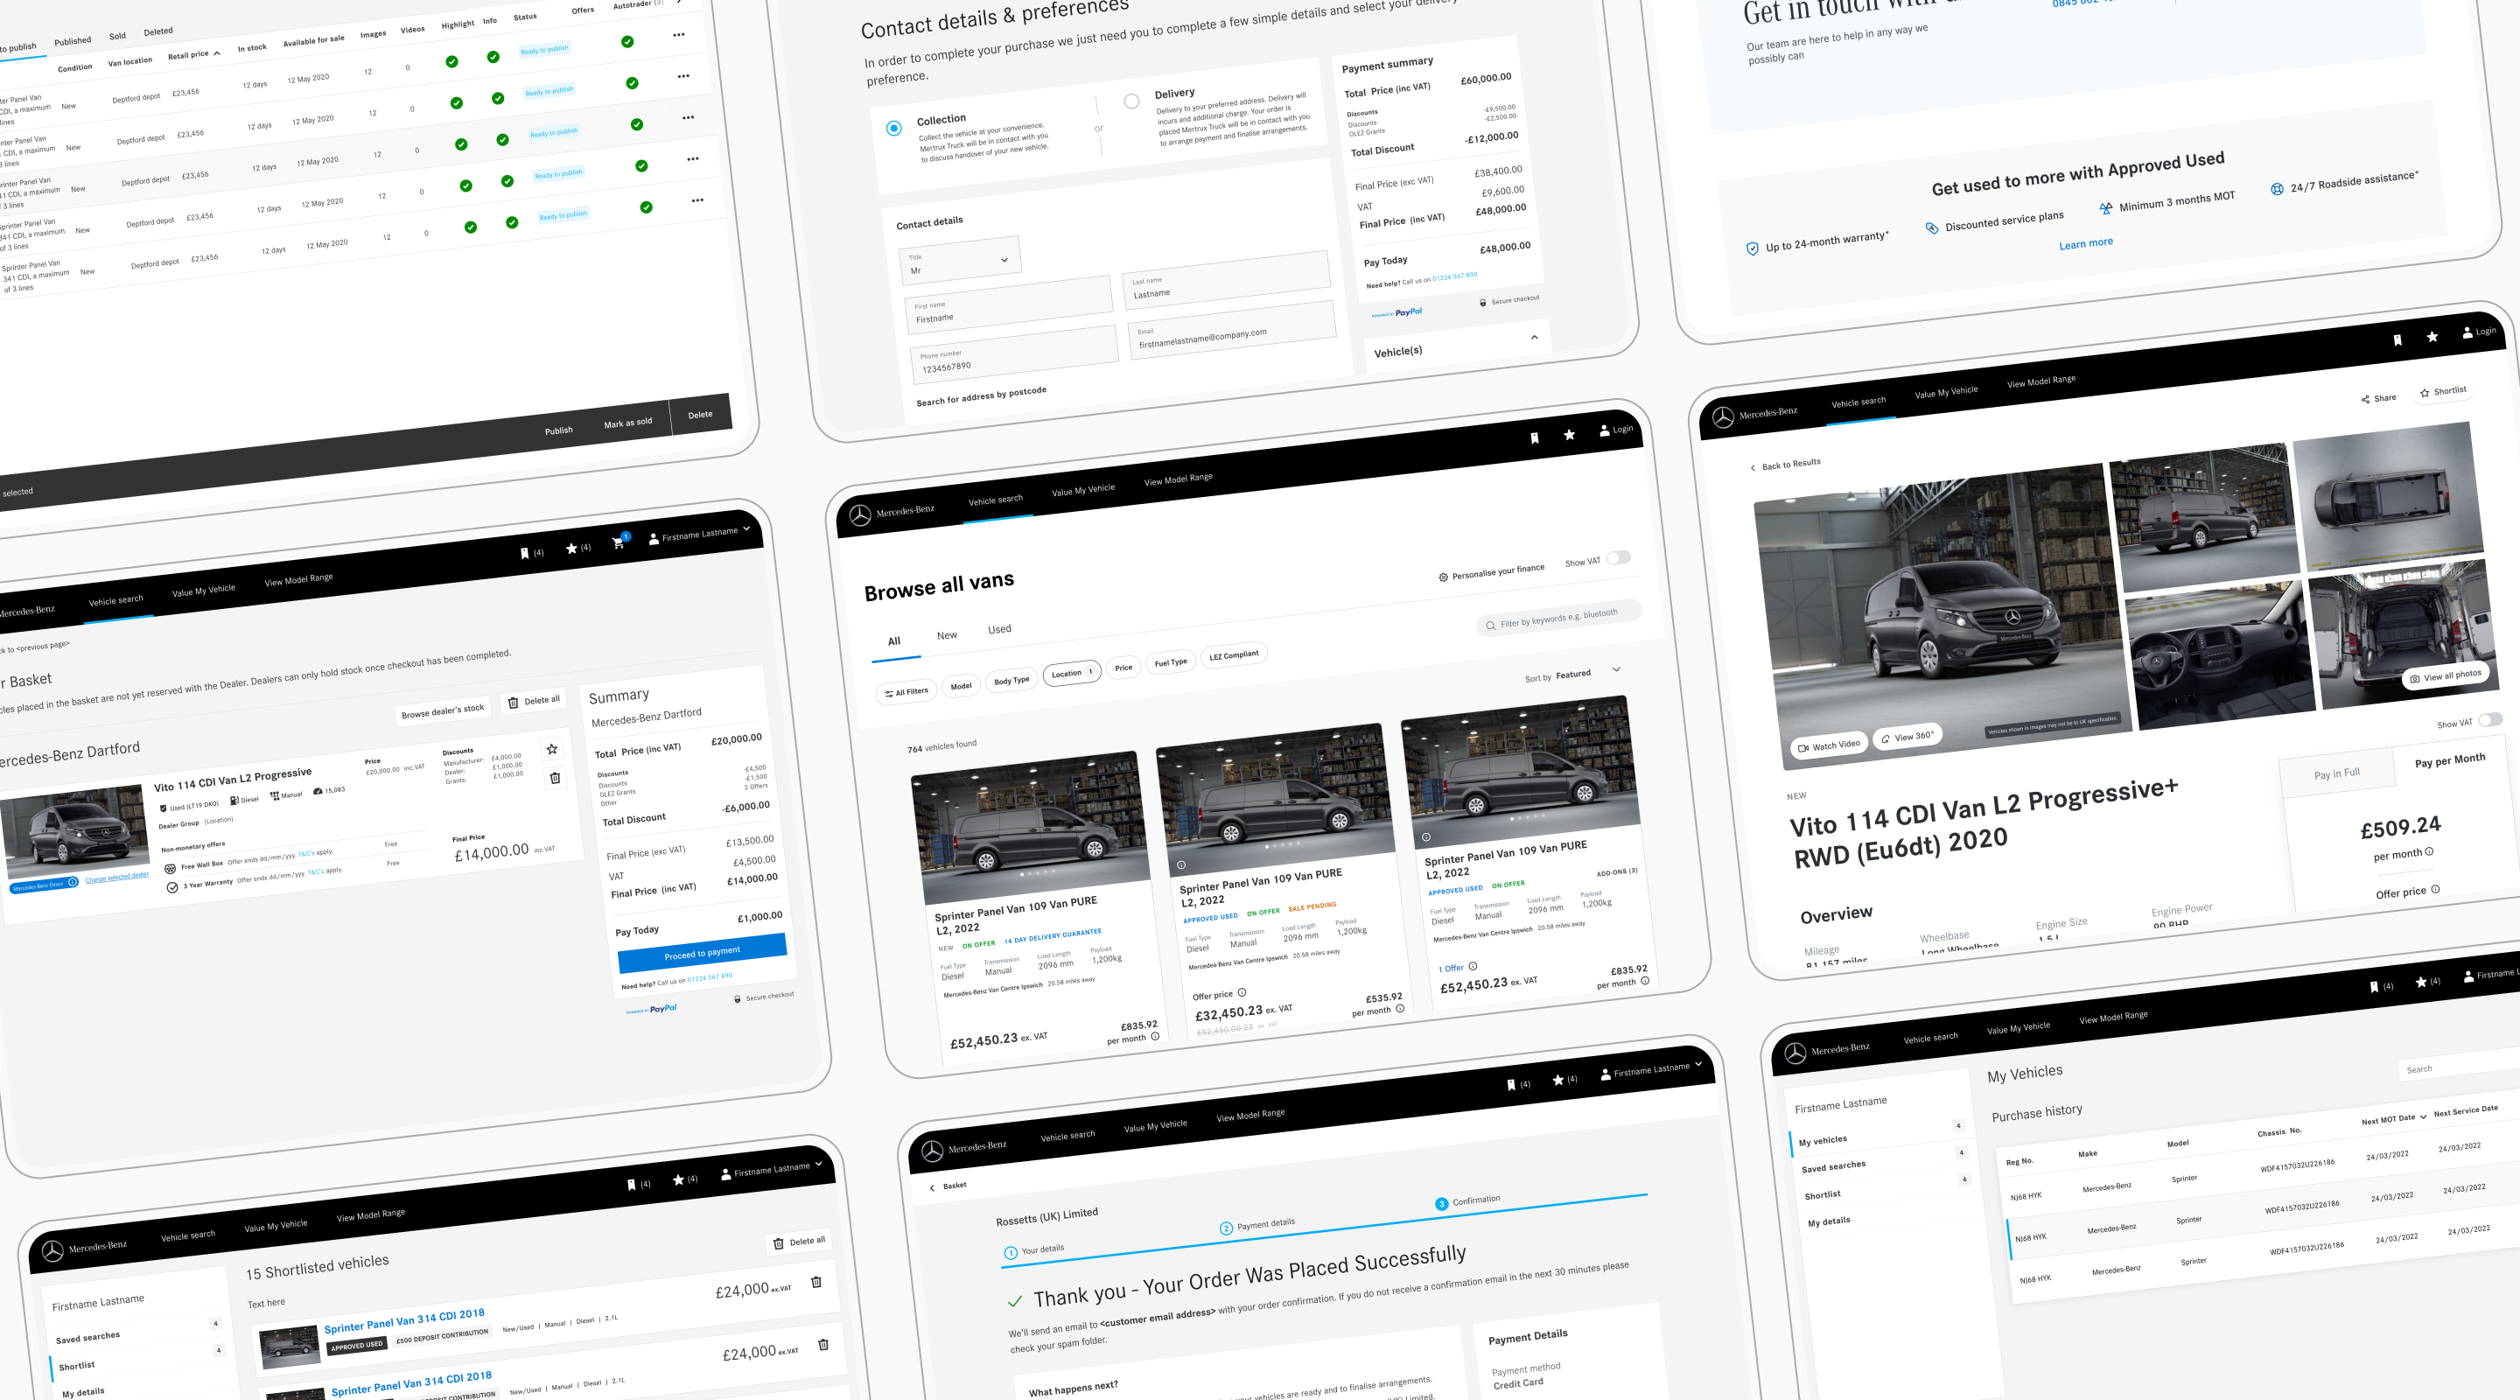
Task: Click the Publish button in the stock table footer
Action: (558, 430)
